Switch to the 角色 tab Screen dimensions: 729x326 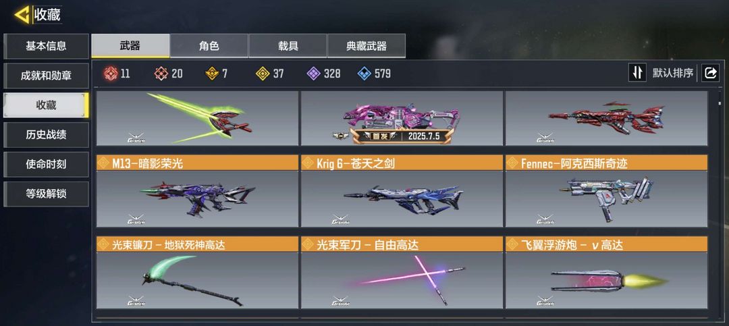[209, 46]
